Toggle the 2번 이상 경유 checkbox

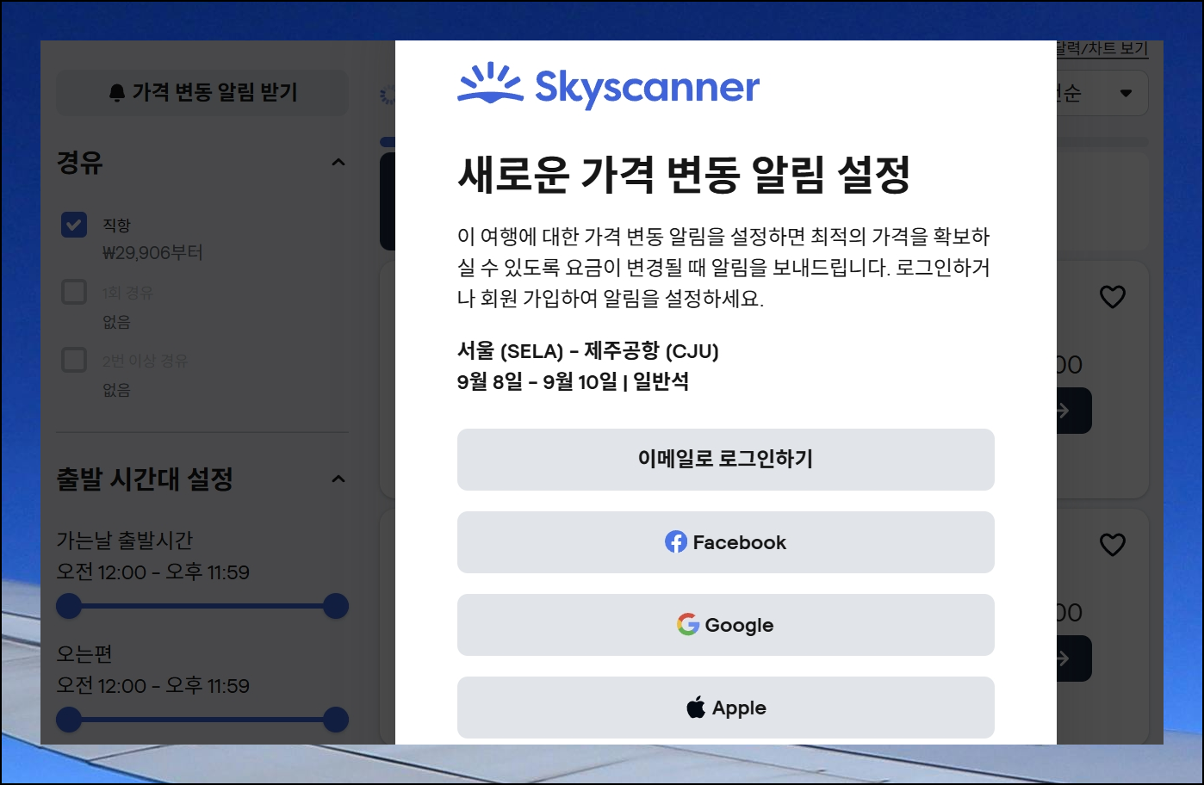pos(74,359)
